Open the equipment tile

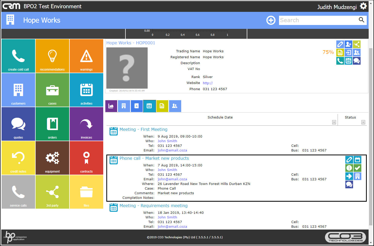[x=52, y=158]
